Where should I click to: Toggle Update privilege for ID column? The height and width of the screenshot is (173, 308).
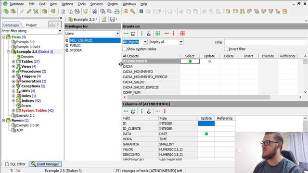(206, 124)
